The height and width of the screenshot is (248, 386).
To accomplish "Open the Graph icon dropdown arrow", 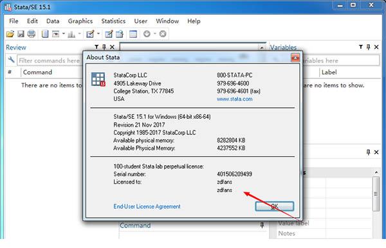I will pyautogui.click(x=80, y=33).
